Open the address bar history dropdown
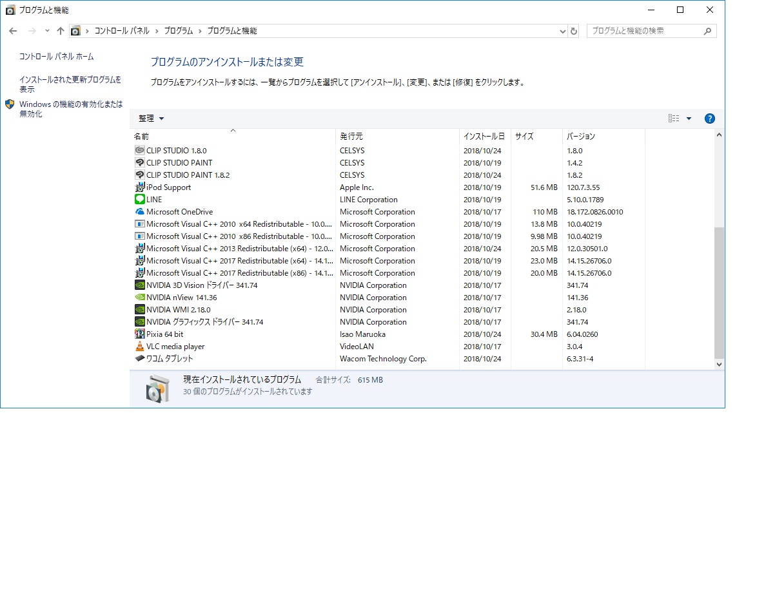The width and height of the screenshot is (775, 601). 563,31
